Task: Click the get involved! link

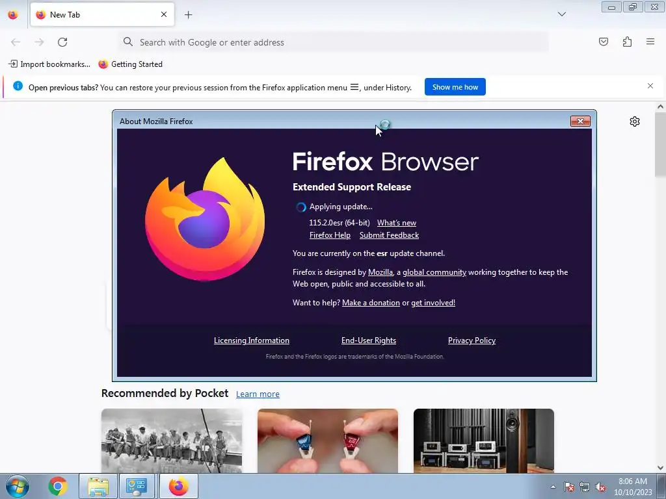Action: 433,303
